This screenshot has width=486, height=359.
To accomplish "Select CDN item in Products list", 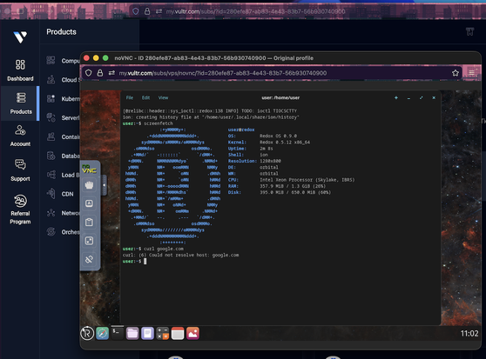I will coord(60,194).
